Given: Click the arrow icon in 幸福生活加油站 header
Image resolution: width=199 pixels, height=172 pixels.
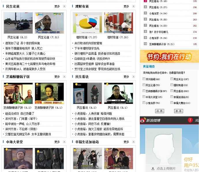Looking at the screenshot, I should click(x=134, y=142).
